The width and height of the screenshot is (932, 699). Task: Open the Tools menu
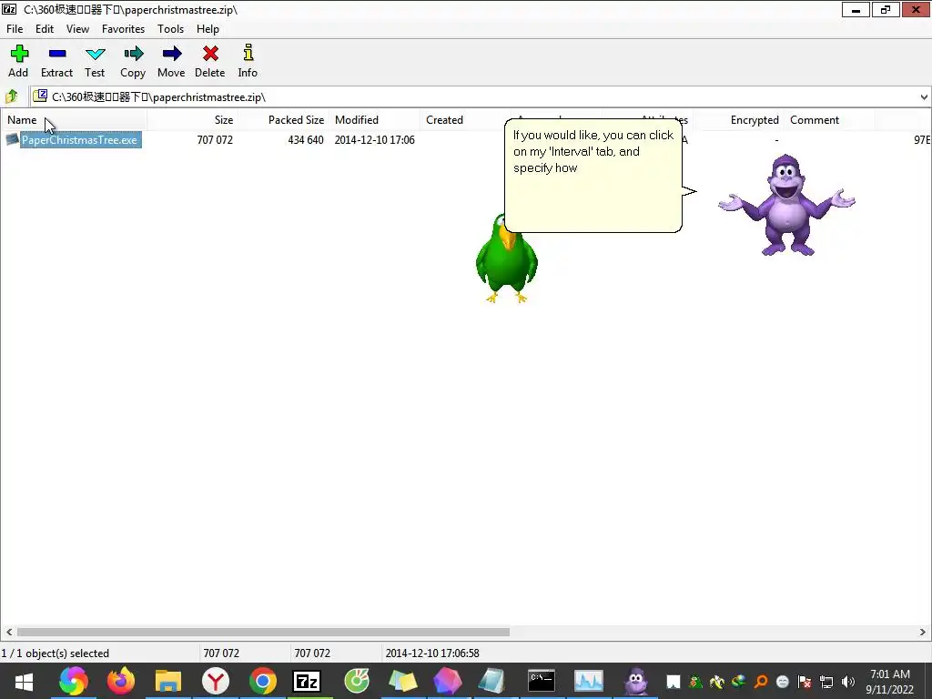170,28
